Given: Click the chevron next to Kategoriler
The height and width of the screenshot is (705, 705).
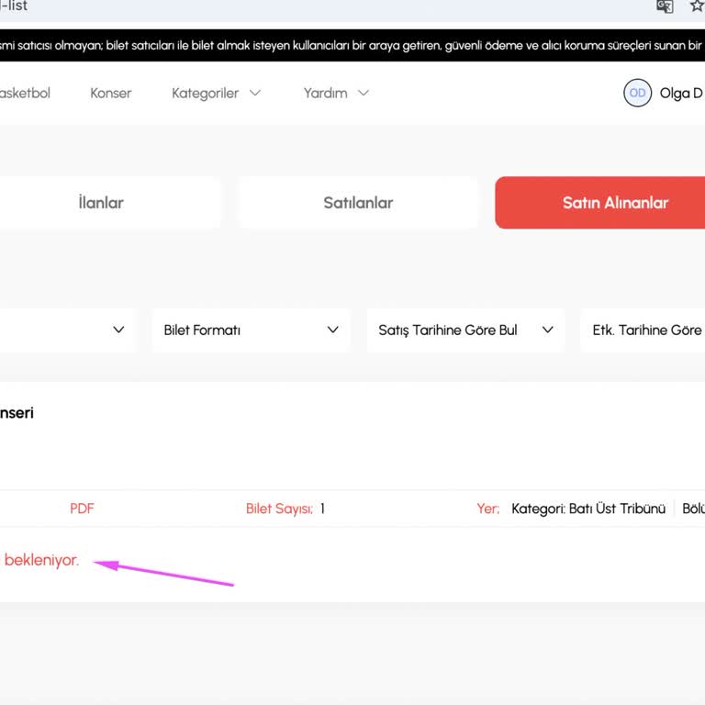Looking at the screenshot, I should pos(255,93).
